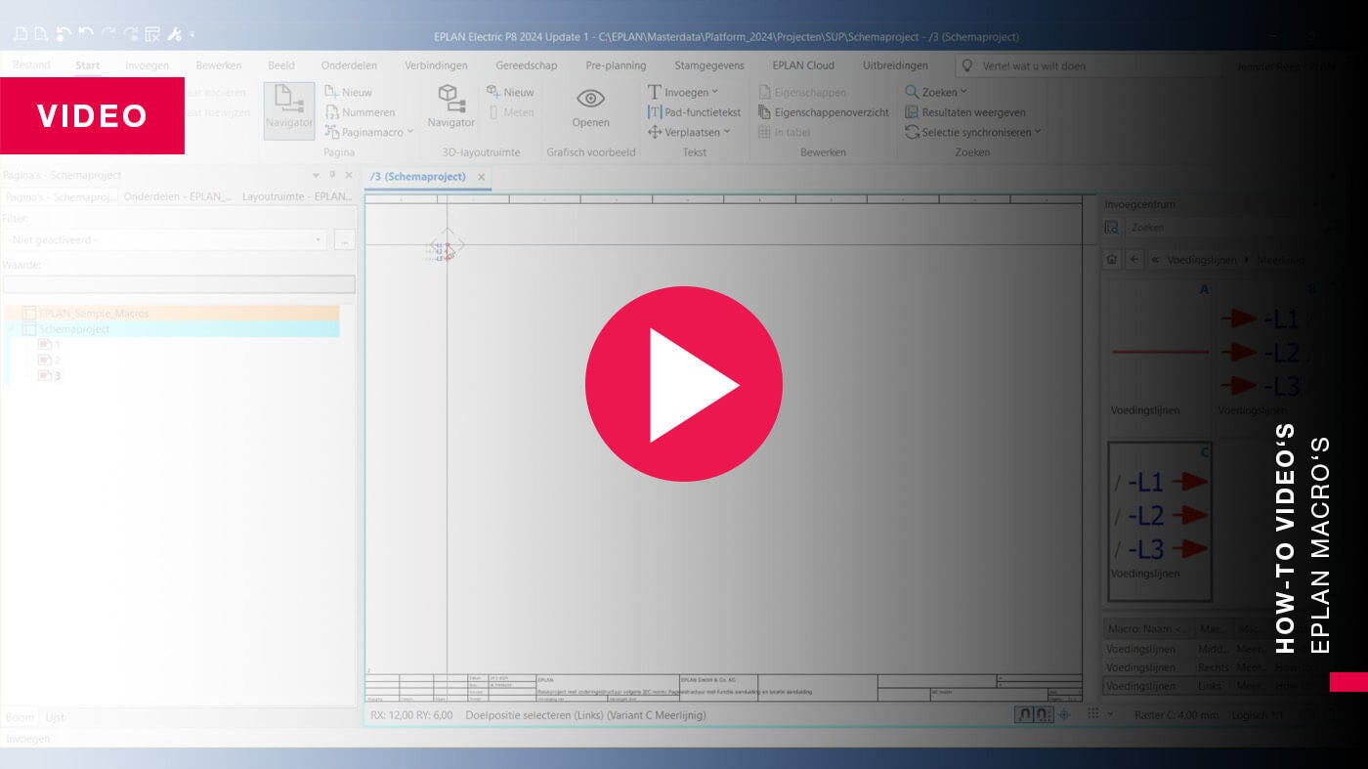
Task: Click Resultaten weergeven
Action: 964,112
